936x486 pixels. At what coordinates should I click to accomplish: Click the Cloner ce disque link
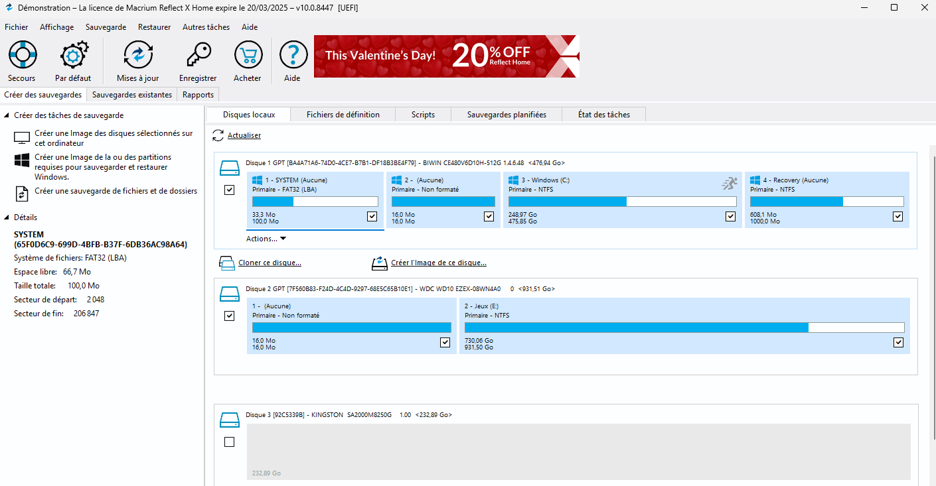tap(270, 263)
